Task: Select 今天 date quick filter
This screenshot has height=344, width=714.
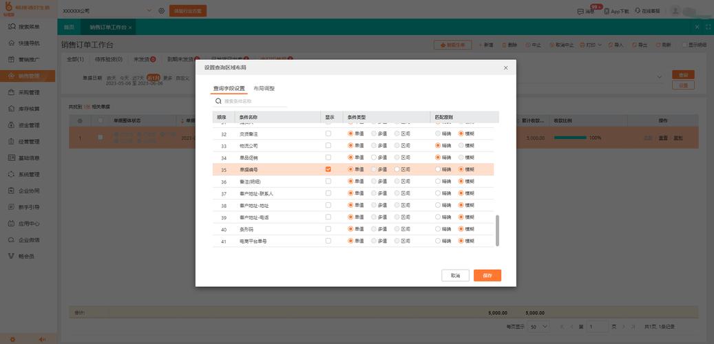Action: click(x=125, y=78)
